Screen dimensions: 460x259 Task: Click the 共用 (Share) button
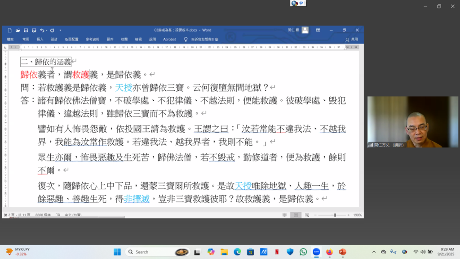pos(352,40)
